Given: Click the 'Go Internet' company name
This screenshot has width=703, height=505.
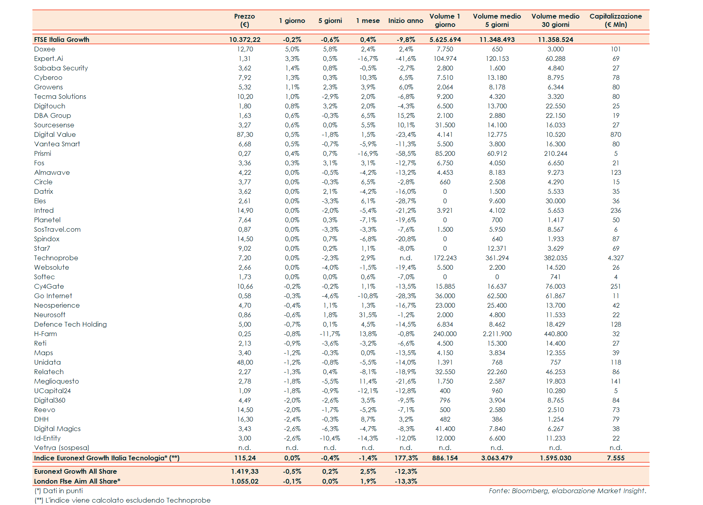Looking at the screenshot, I should (x=53, y=296).
